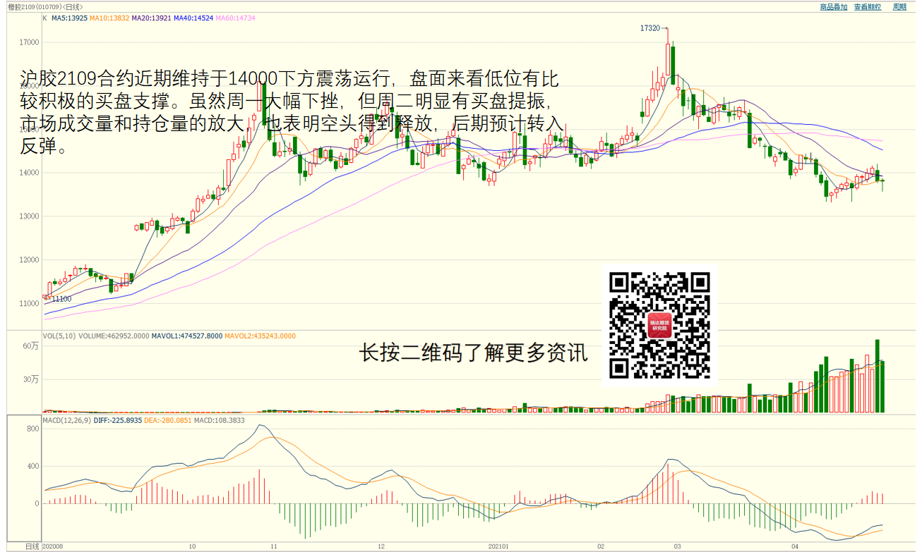
Task: Click the 日线 label at bottom left
Action: (x=32, y=546)
